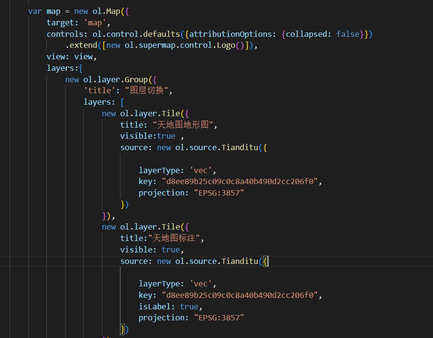Viewport: 433px width, 338px height.
Task: Click the 'collapsed' option key
Action: coord(306,34)
